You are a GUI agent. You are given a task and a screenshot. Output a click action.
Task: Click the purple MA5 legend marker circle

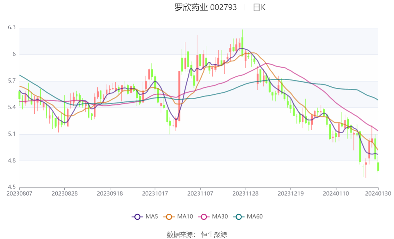pyautogui.click(x=137, y=217)
